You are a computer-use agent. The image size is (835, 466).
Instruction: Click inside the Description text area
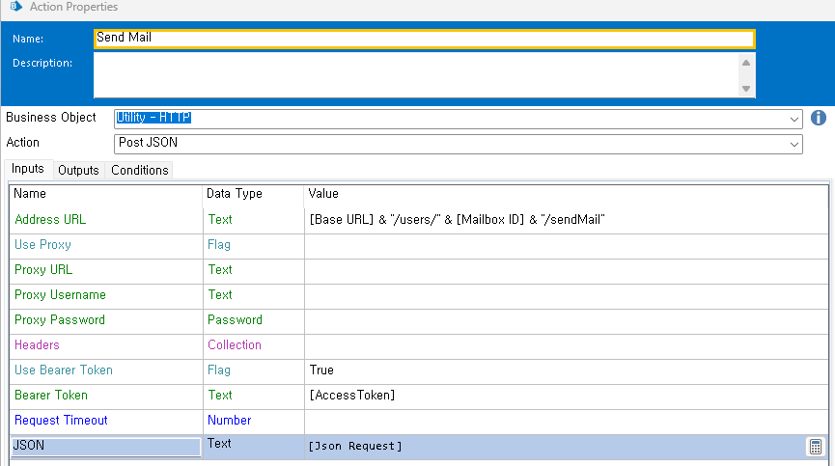[415, 74]
